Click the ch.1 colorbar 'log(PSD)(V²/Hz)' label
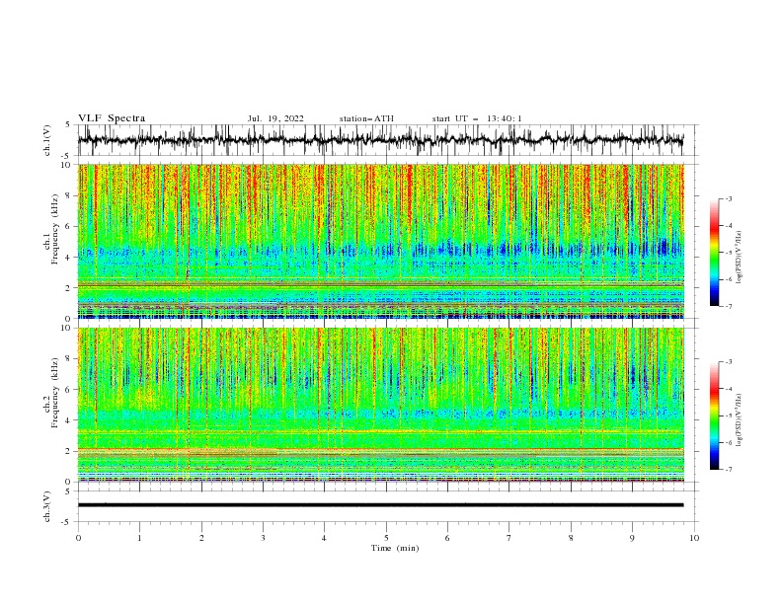The height and width of the screenshot is (604, 782). click(x=740, y=258)
